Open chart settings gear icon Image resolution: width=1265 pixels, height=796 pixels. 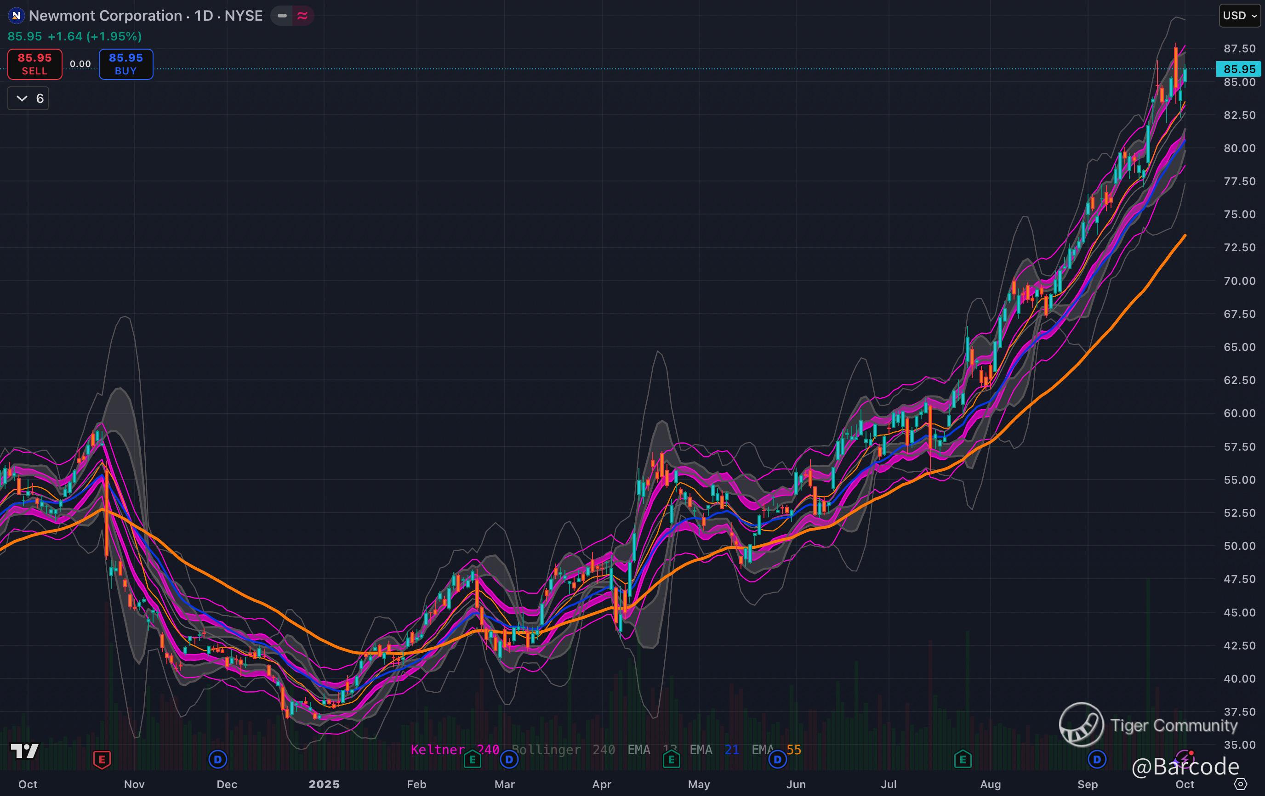1240,785
